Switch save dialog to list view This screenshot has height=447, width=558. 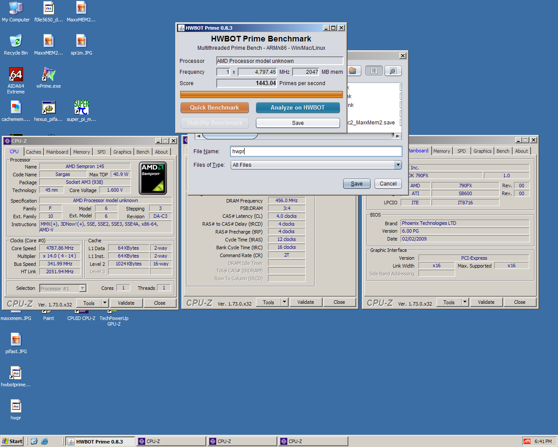click(374, 71)
